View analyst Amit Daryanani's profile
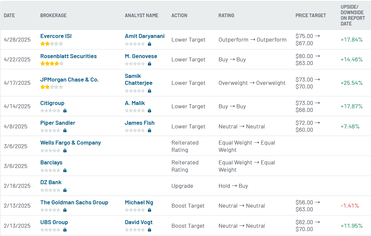This screenshot has width=371, height=236. [x=144, y=36]
